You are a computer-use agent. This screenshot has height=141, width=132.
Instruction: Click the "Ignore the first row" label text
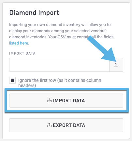pyautogui.click(x=37, y=80)
